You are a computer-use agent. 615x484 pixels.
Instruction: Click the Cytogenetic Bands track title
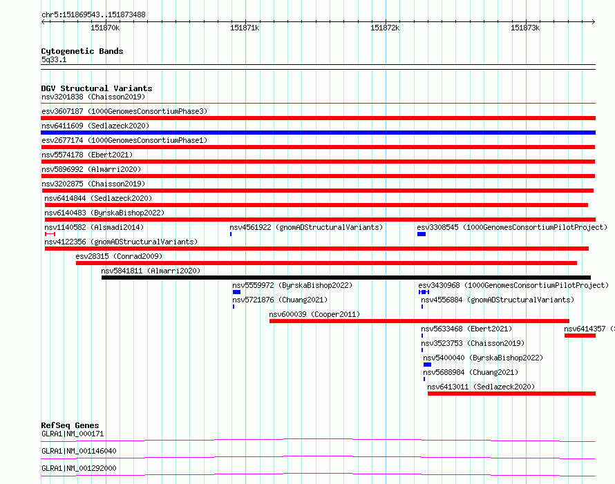click(82, 51)
